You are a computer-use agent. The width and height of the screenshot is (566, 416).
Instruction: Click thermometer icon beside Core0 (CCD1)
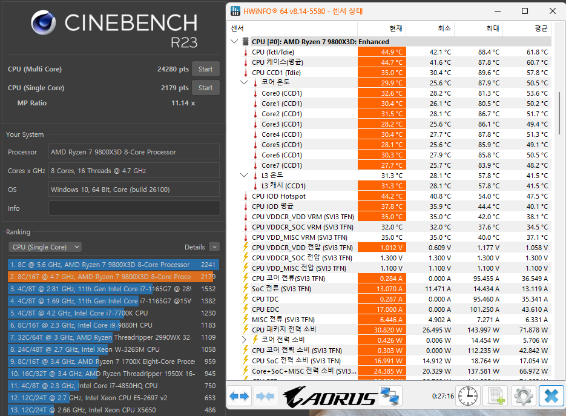tap(255, 93)
